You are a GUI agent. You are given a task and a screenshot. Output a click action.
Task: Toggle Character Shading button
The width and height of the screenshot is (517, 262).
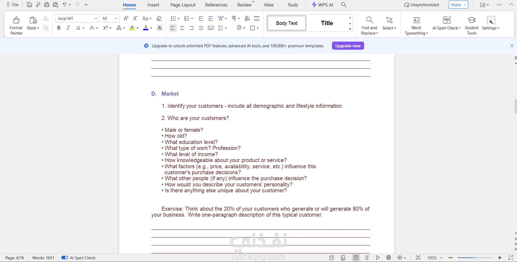(x=160, y=28)
